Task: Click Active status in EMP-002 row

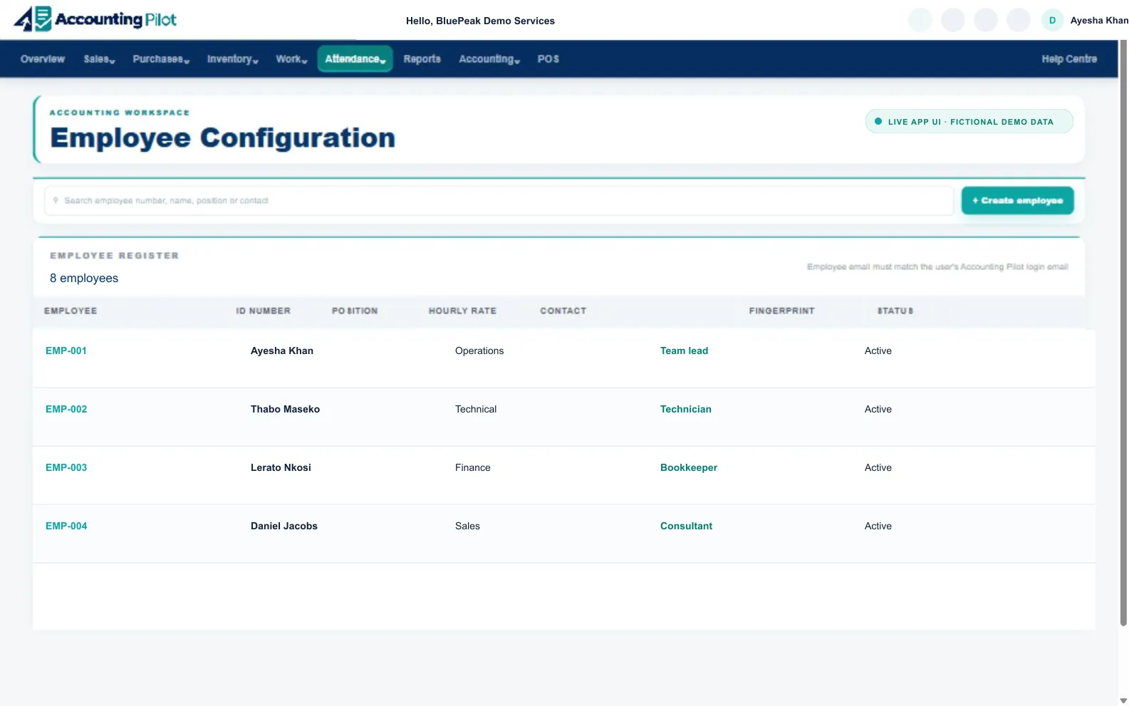Action: [878, 409]
